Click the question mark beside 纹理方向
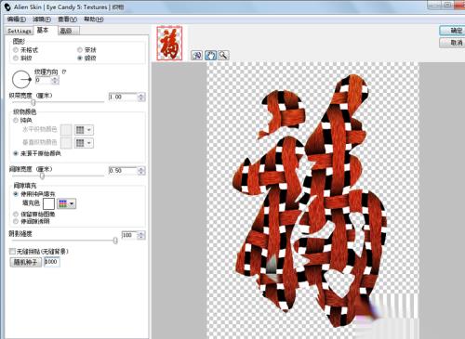This screenshot has height=339, width=465. 64,72
